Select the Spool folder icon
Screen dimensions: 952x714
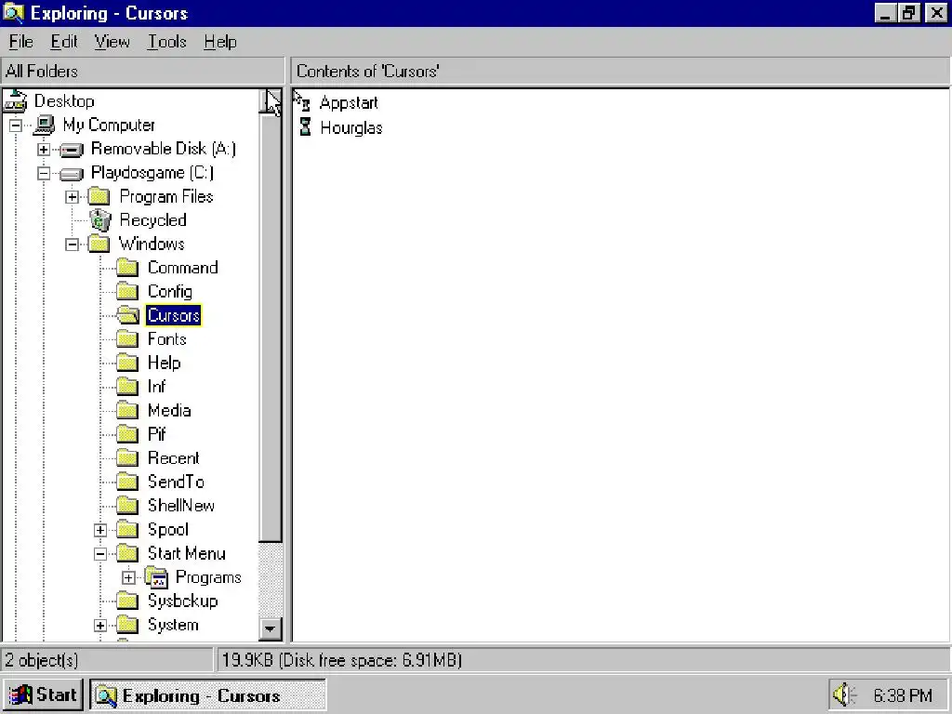coord(127,529)
